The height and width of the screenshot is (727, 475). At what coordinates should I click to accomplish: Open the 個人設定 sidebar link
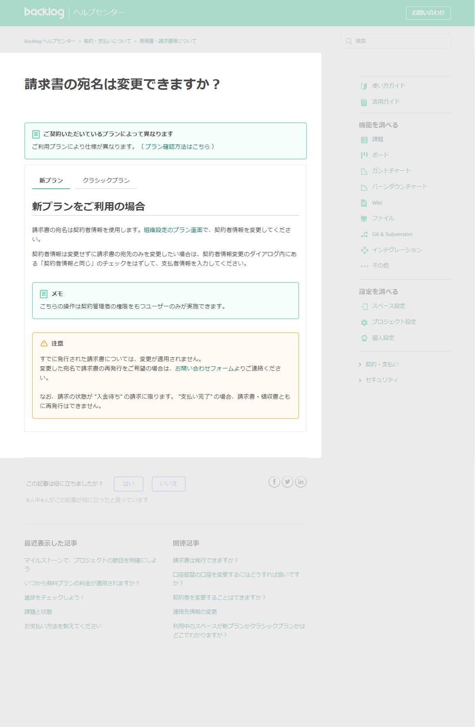click(x=383, y=338)
